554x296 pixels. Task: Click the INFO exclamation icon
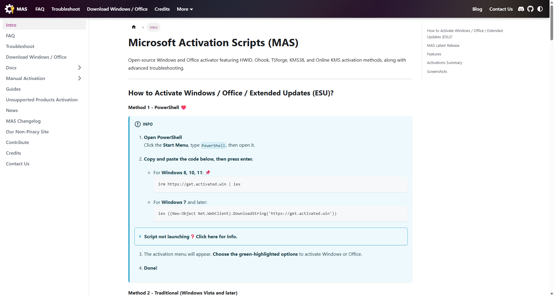pyautogui.click(x=138, y=124)
